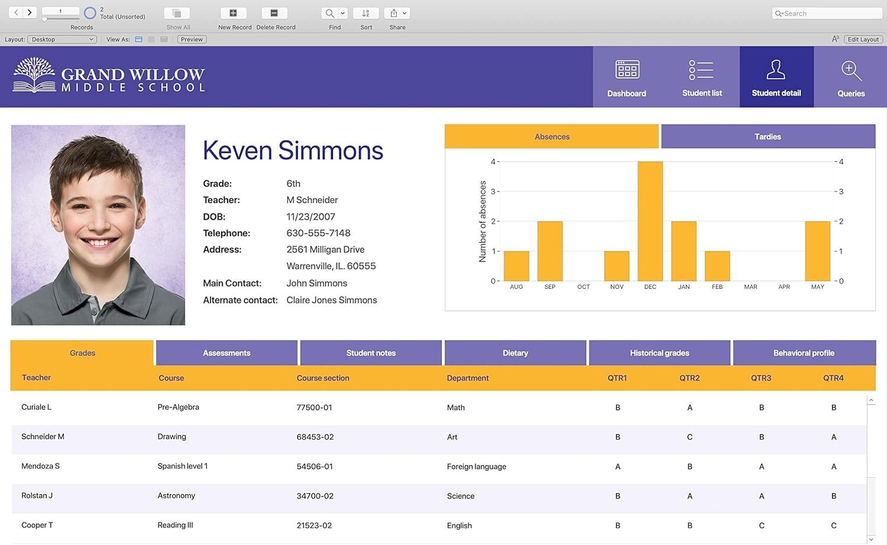Open the Layout Desktop dropdown
This screenshot has height=545, width=887.
click(63, 40)
